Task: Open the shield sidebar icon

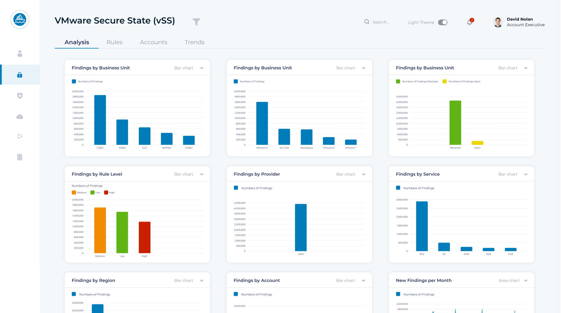Action: (x=20, y=96)
